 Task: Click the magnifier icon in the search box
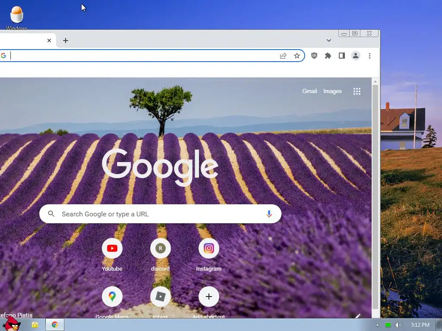tap(51, 214)
